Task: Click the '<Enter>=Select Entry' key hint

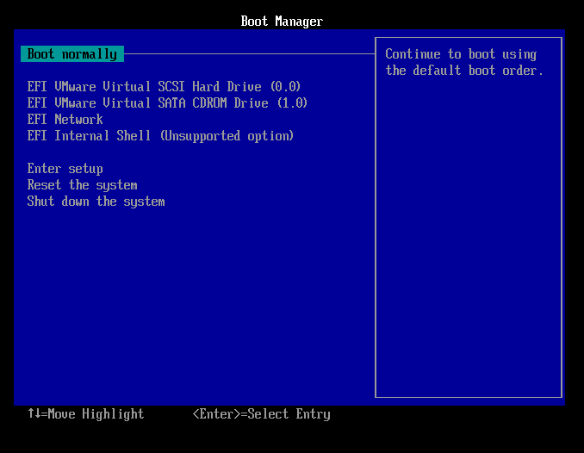Action: click(262, 414)
